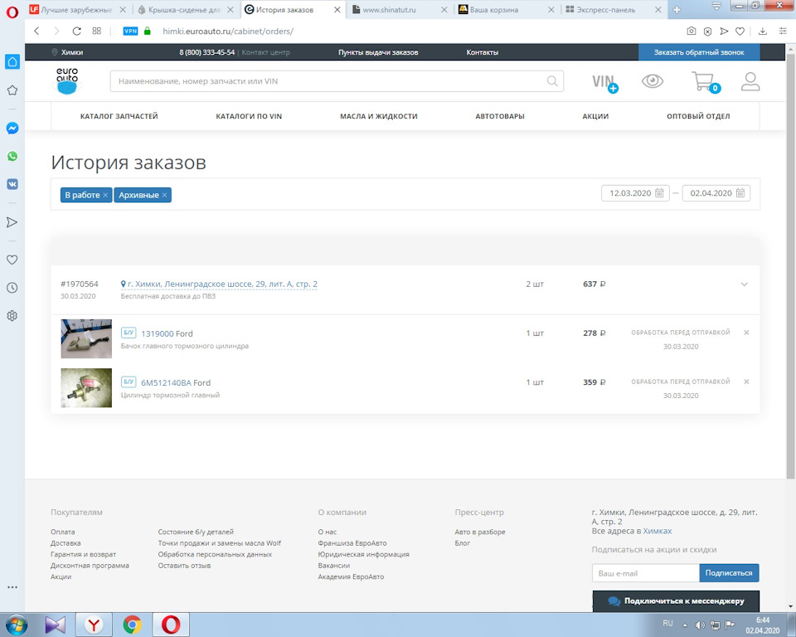The height and width of the screenshot is (637, 796).
Task: Open downloads arrow icon
Action: pos(763,31)
